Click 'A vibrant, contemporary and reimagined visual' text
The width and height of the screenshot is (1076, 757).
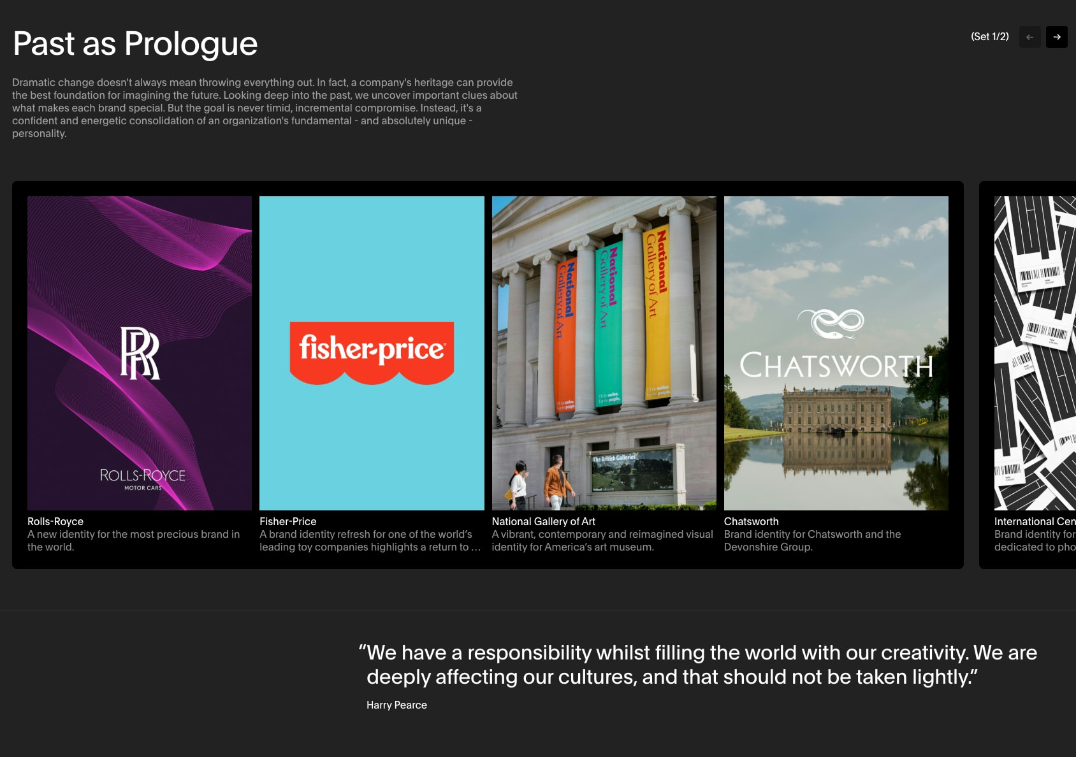[602, 540]
